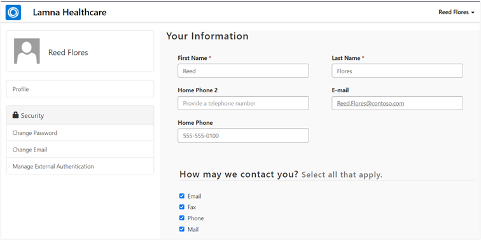Select Manage External Authentication
This screenshot has width=481, height=240.
[x=80, y=166]
